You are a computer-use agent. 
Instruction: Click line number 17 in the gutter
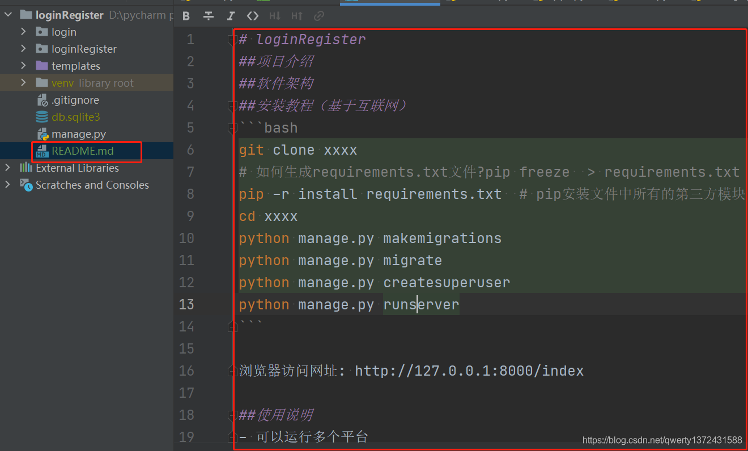(x=186, y=393)
